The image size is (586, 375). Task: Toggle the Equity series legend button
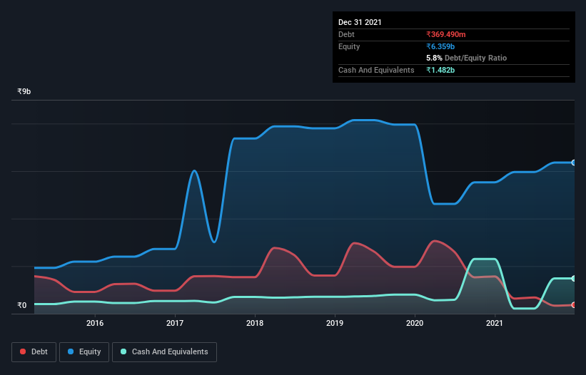point(84,352)
